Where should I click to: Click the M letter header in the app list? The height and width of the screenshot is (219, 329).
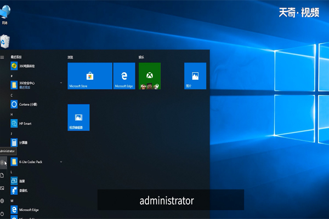(12, 201)
